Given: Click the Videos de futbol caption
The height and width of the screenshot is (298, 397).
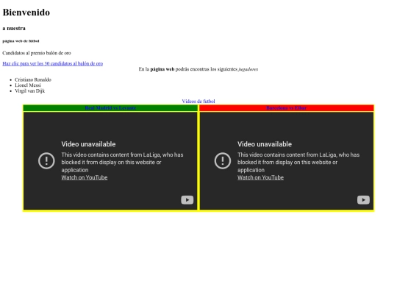Looking at the screenshot, I should point(198,102).
